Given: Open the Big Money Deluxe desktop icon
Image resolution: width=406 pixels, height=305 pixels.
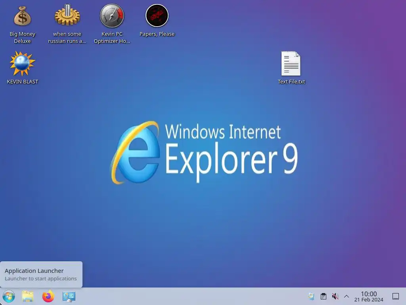Looking at the screenshot, I should pyautogui.click(x=22, y=16).
